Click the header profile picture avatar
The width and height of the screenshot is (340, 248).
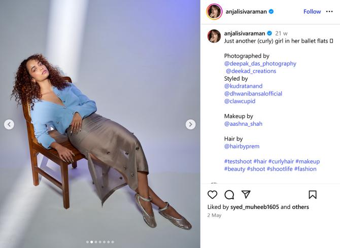point(214,12)
